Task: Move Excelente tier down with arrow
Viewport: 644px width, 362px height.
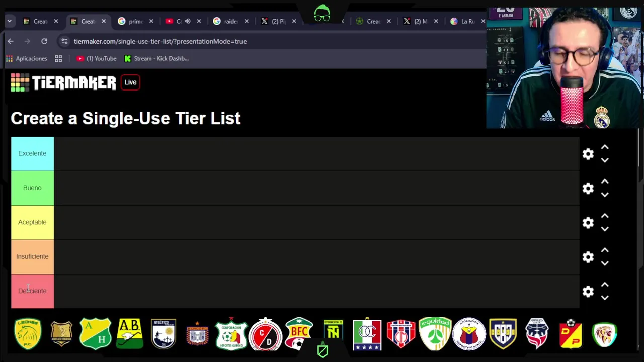Action: [x=605, y=160]
